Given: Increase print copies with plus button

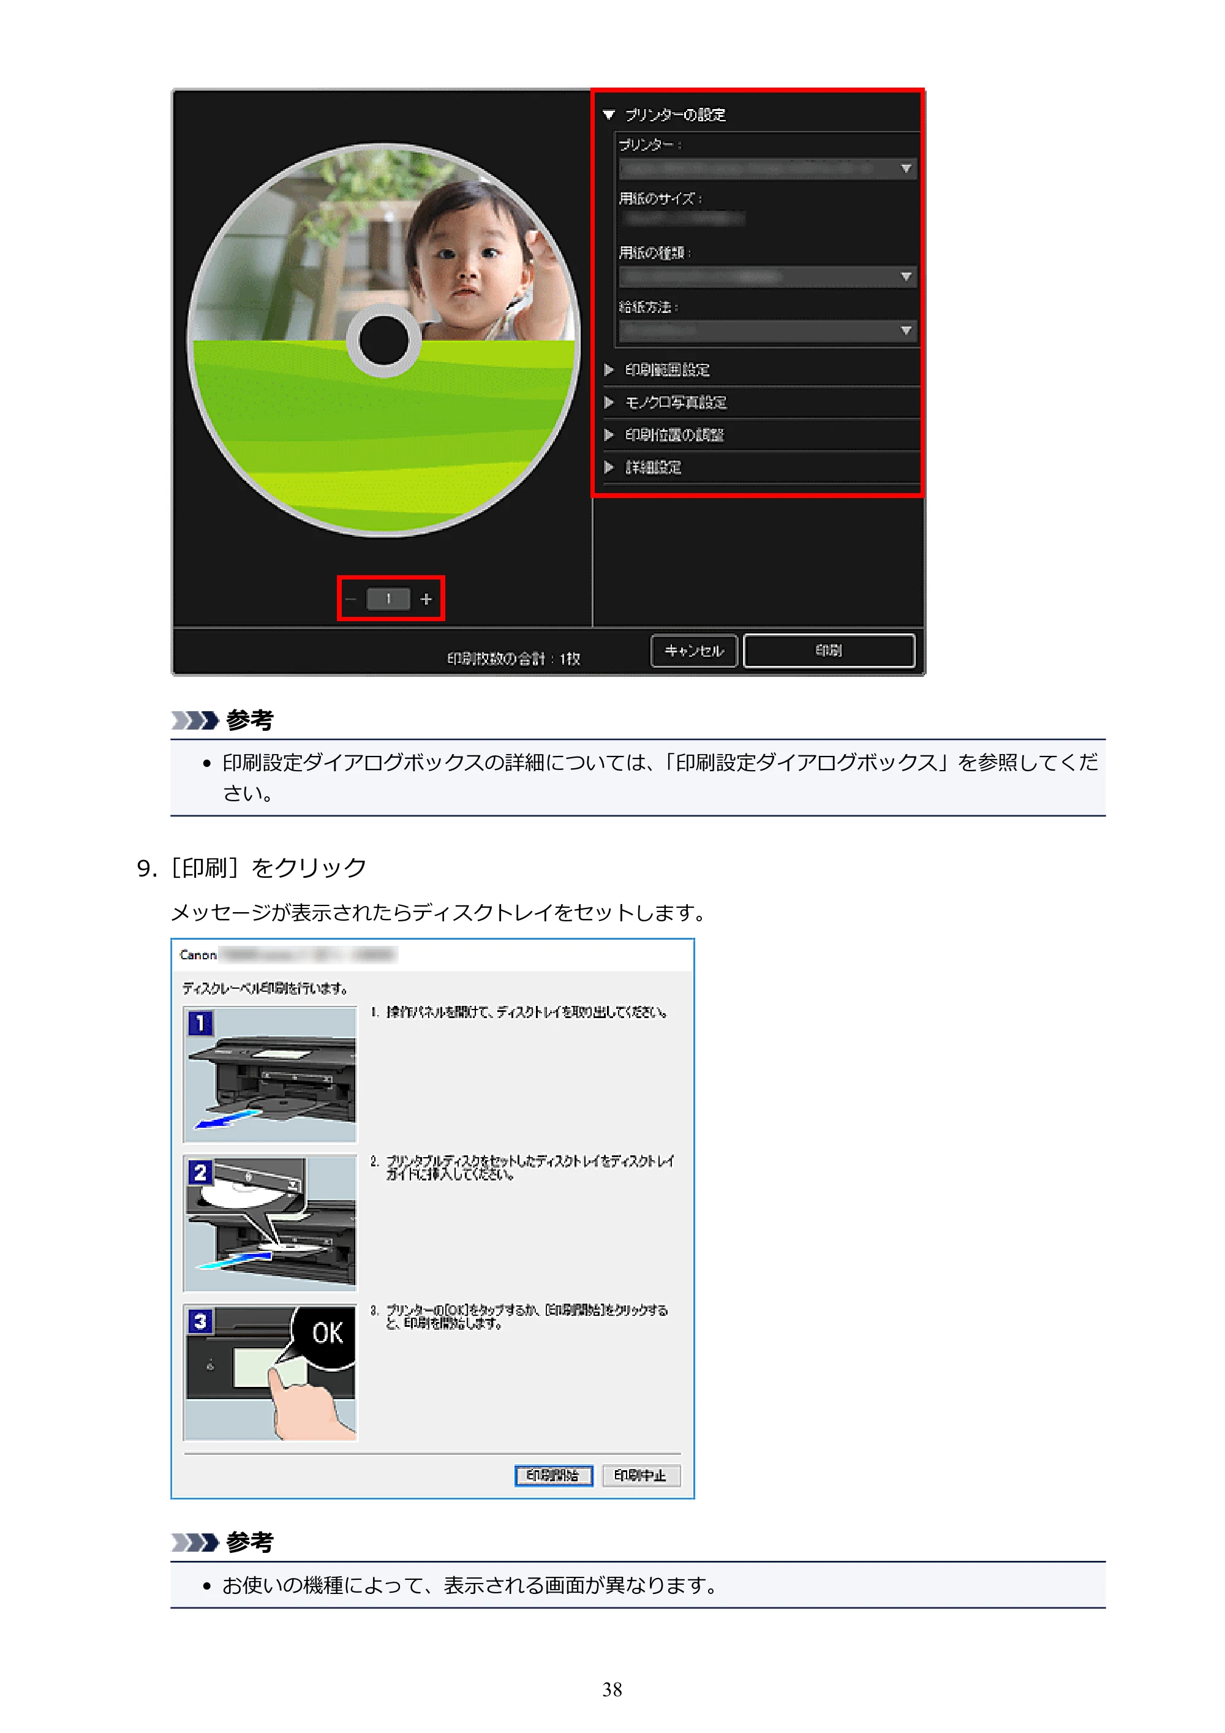Looking at the screenshot, I should (x=426, y=598).
